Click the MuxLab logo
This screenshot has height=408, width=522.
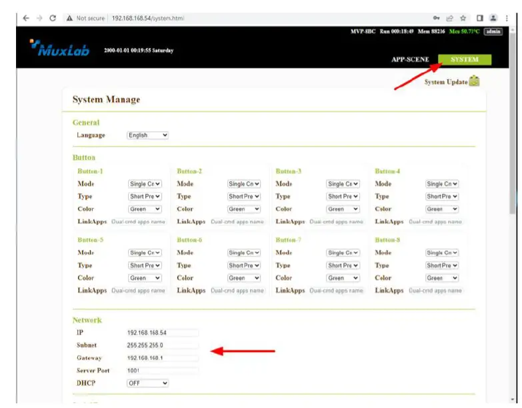point(59,48)
